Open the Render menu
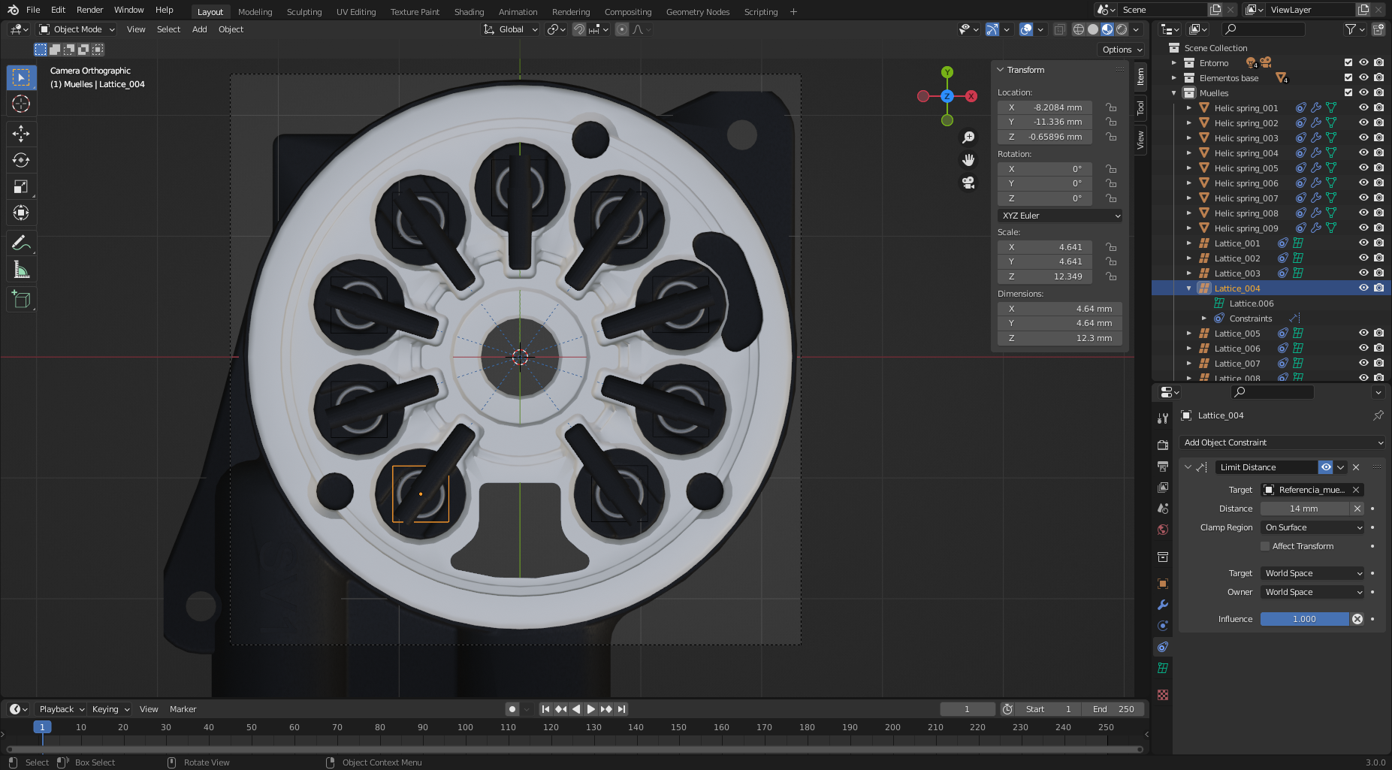1392x770 pixels. [89, 10]
